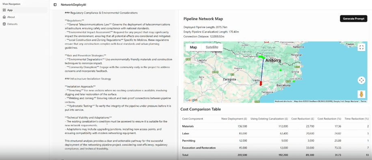Enter fullscreen map view
372x160 pixels.
coord(361,47)
